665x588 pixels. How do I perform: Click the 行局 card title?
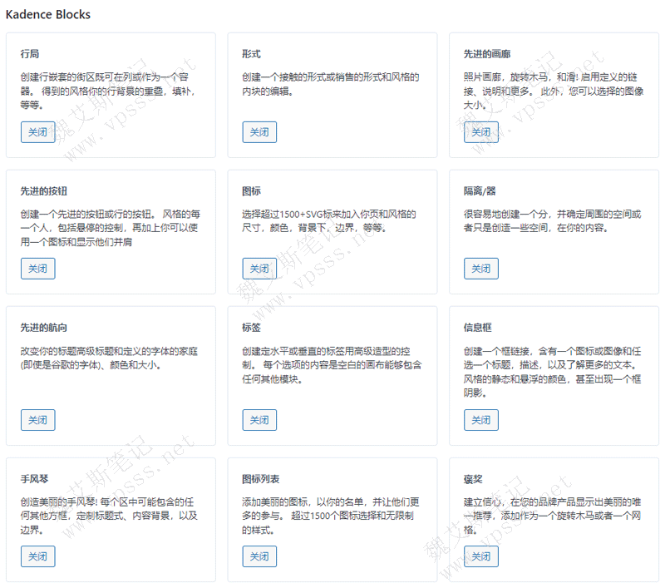pyautogui.click(x=30, y=54)
